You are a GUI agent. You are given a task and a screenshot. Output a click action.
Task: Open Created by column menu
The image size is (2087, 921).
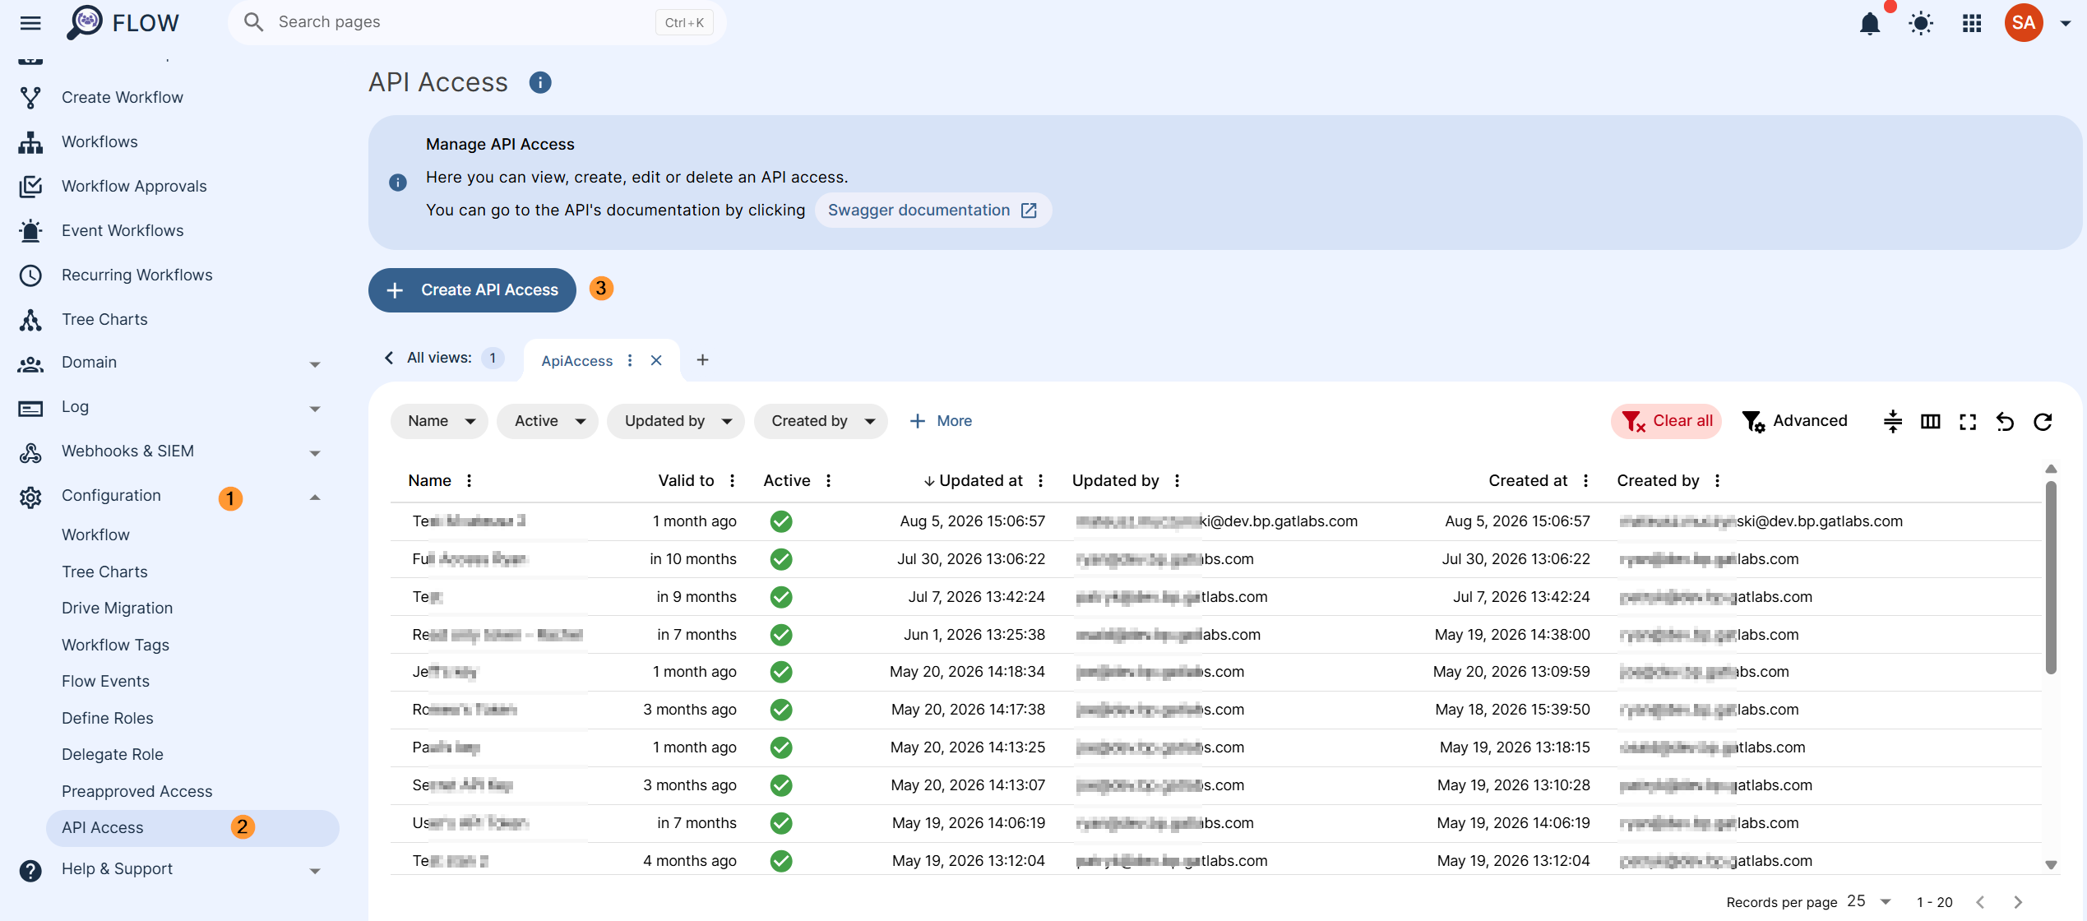pyautogui.click(x=1717, y=481)
